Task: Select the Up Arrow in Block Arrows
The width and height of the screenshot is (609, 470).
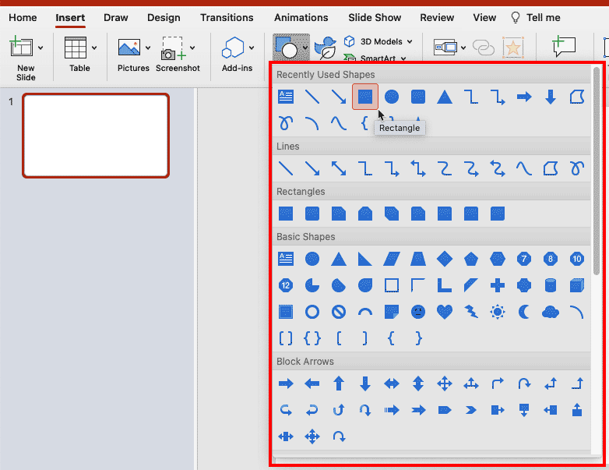Action: tap(339, 383)
